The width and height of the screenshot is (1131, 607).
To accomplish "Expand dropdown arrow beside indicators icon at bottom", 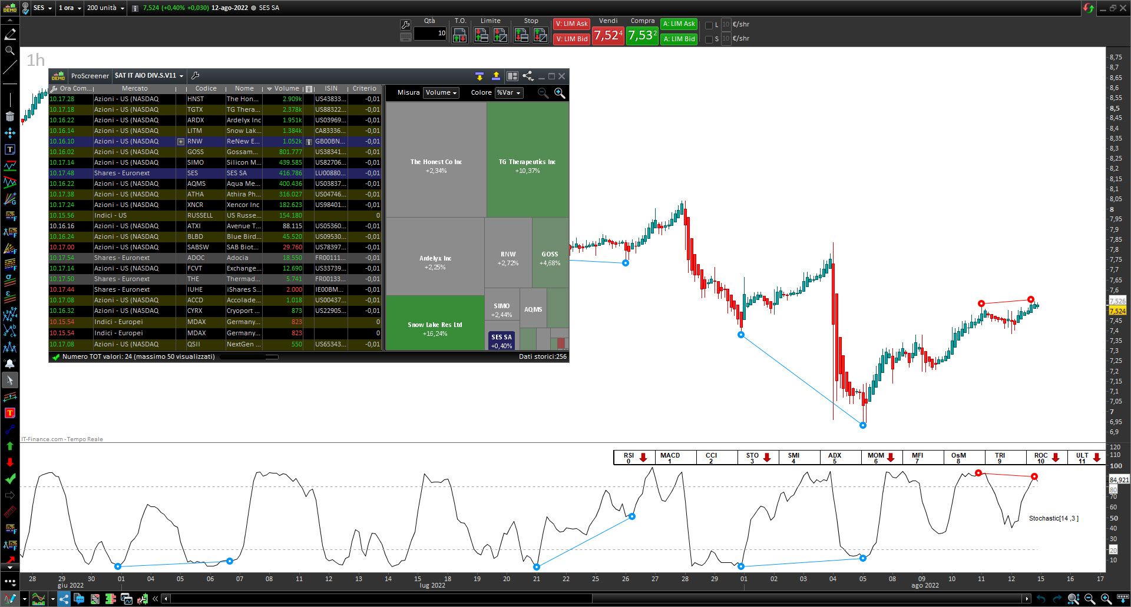I will pos(52,599).
